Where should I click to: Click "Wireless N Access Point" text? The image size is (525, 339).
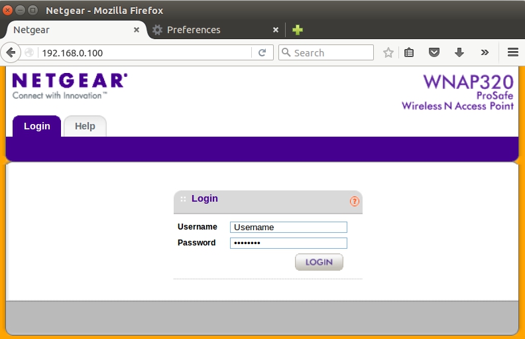(457, 106)
